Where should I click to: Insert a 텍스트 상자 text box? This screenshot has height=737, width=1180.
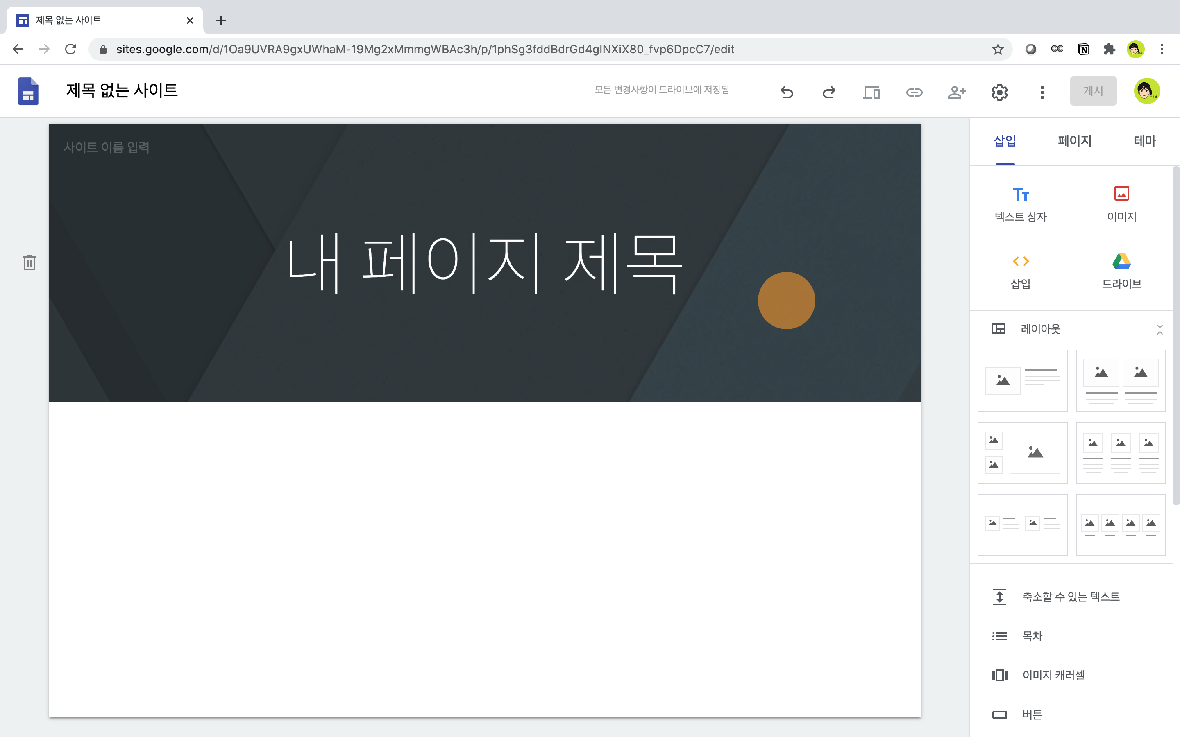pos(1021,204)
